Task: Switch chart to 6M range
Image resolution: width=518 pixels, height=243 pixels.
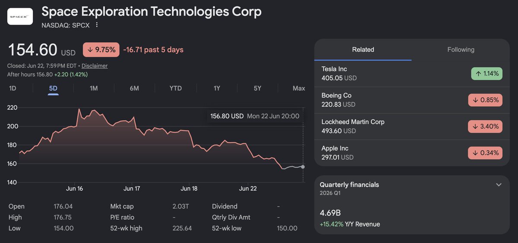Action: [x=134, y=88]
